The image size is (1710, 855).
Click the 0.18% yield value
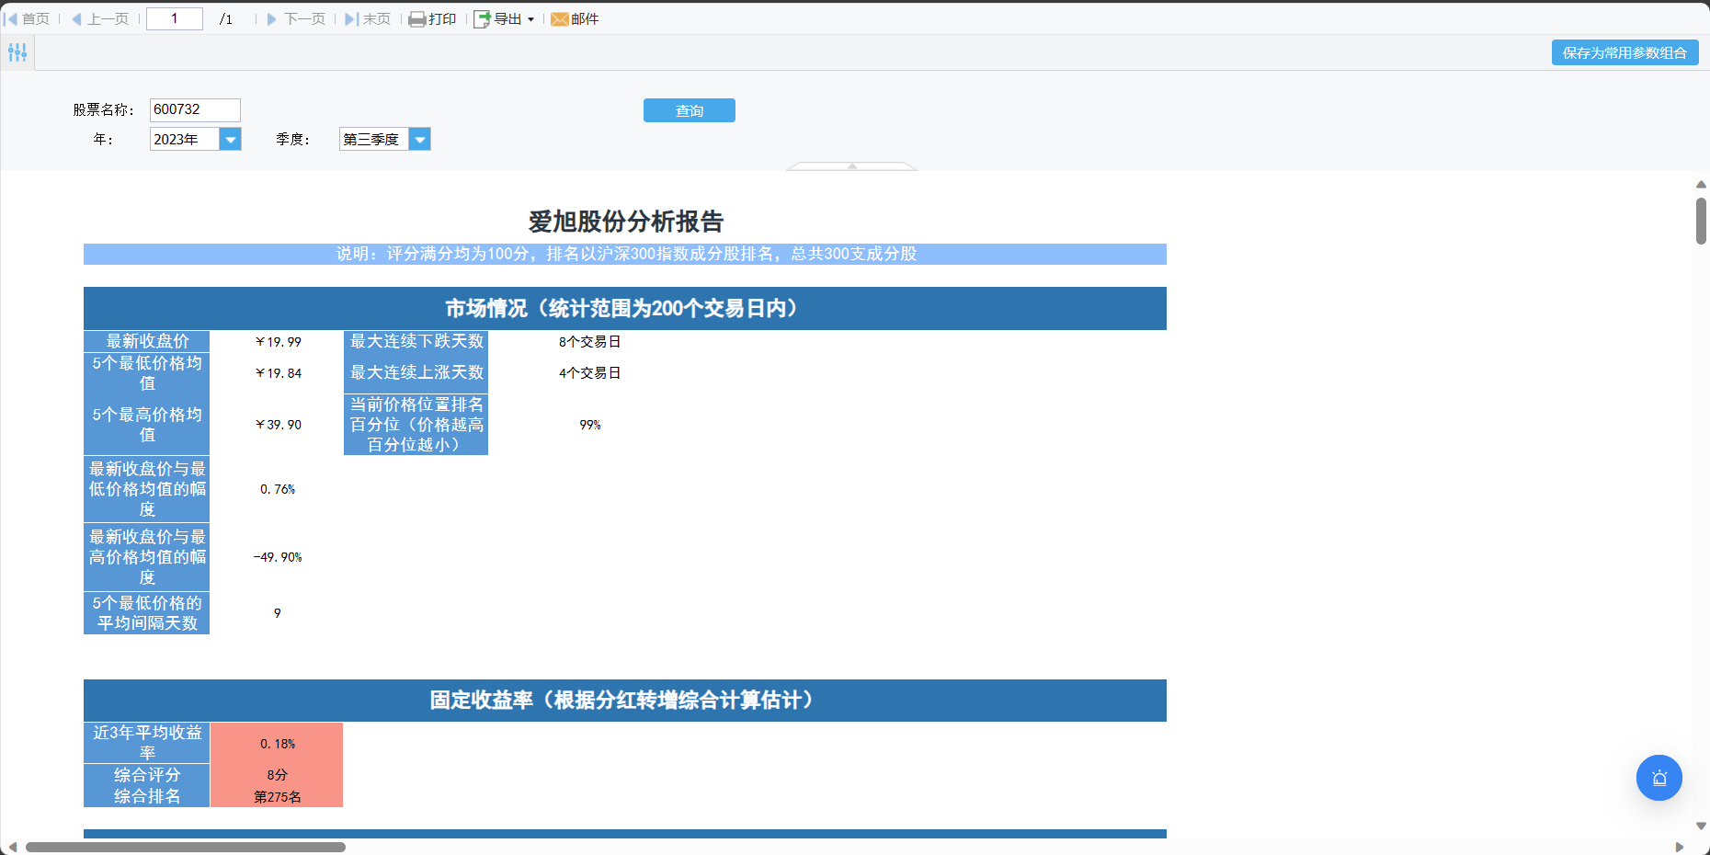click(x=278, y=744)
